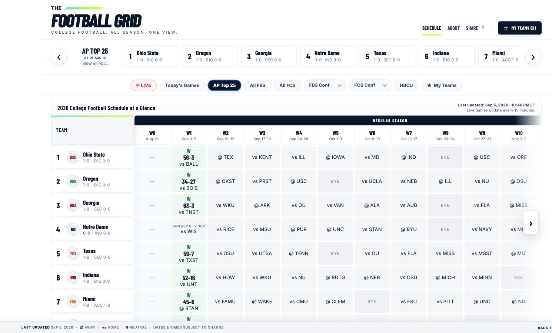Filter grid to My Teams
The image size is (552, 333).
tap(442, 85)
